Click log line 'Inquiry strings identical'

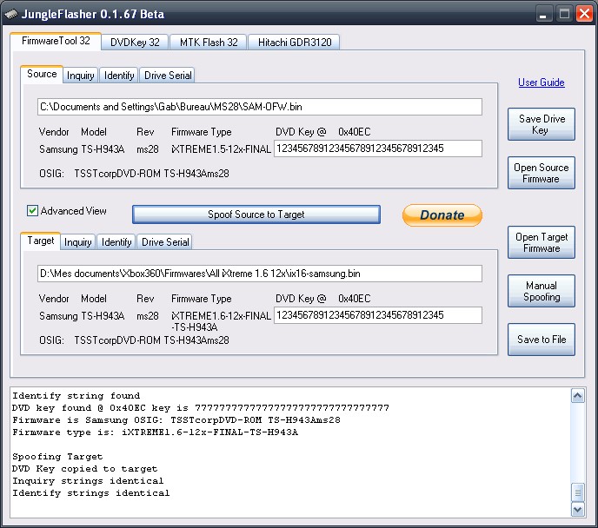coord(88,481)
